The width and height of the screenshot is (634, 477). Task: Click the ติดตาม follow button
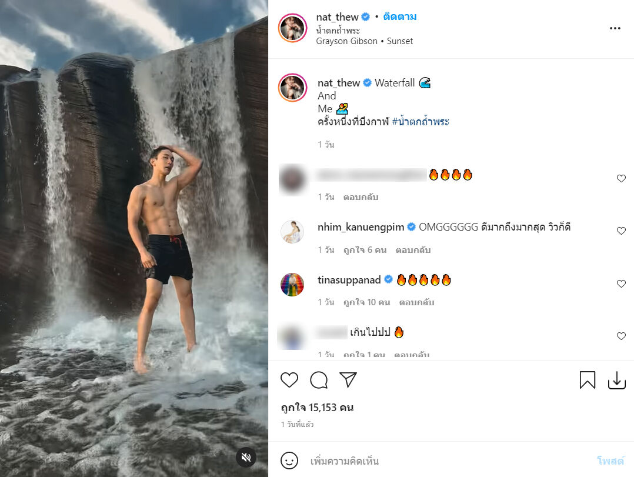coord(399,17)
